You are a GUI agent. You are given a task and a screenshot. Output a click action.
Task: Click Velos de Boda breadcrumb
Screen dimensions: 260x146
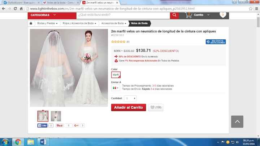click(x=139, y=23)
